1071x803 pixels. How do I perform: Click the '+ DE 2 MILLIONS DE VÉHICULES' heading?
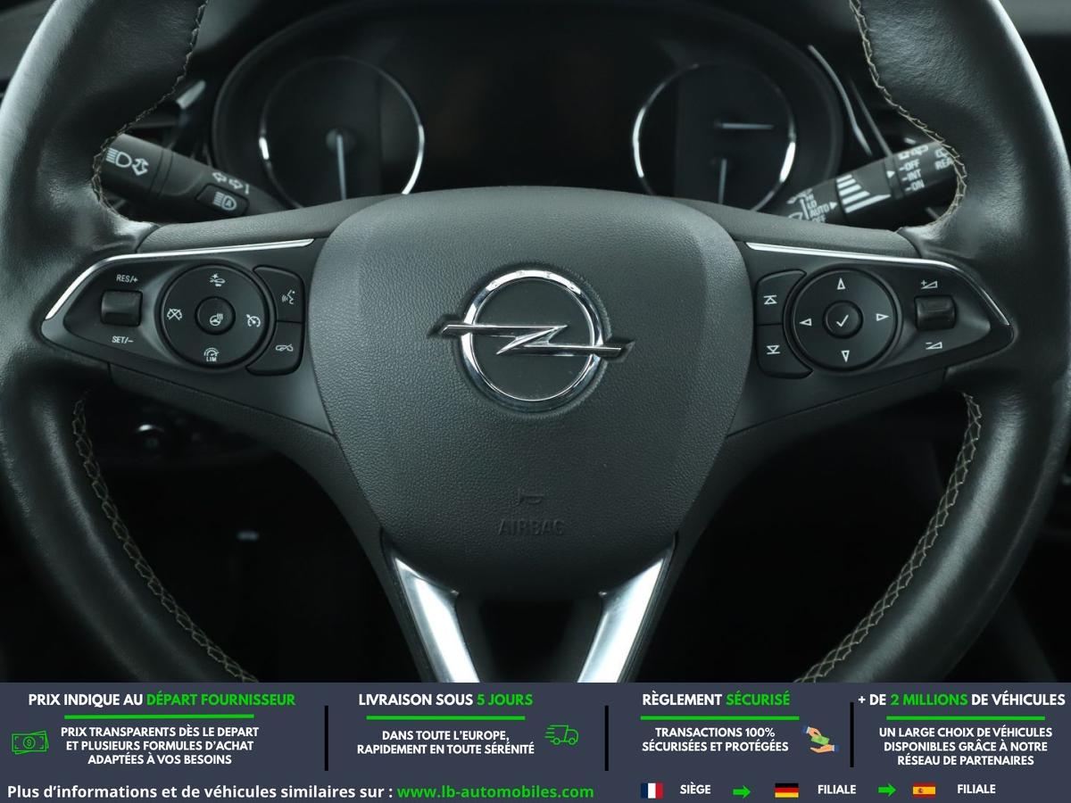(x=961, y=700)
